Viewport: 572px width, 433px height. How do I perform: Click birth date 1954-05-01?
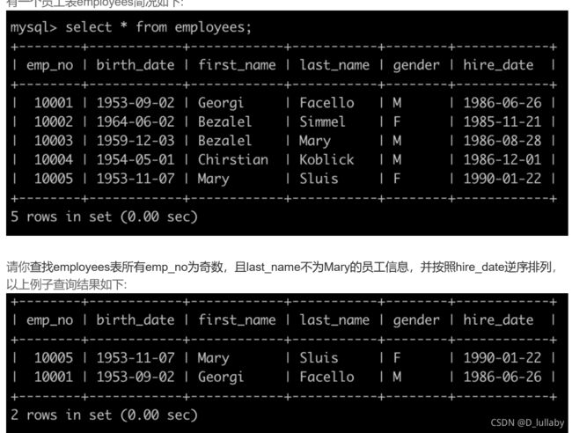coord(136,159)
